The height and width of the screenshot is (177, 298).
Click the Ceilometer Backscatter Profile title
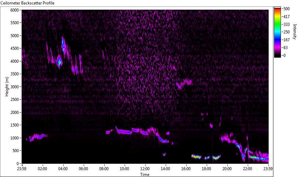pos(28,3)
